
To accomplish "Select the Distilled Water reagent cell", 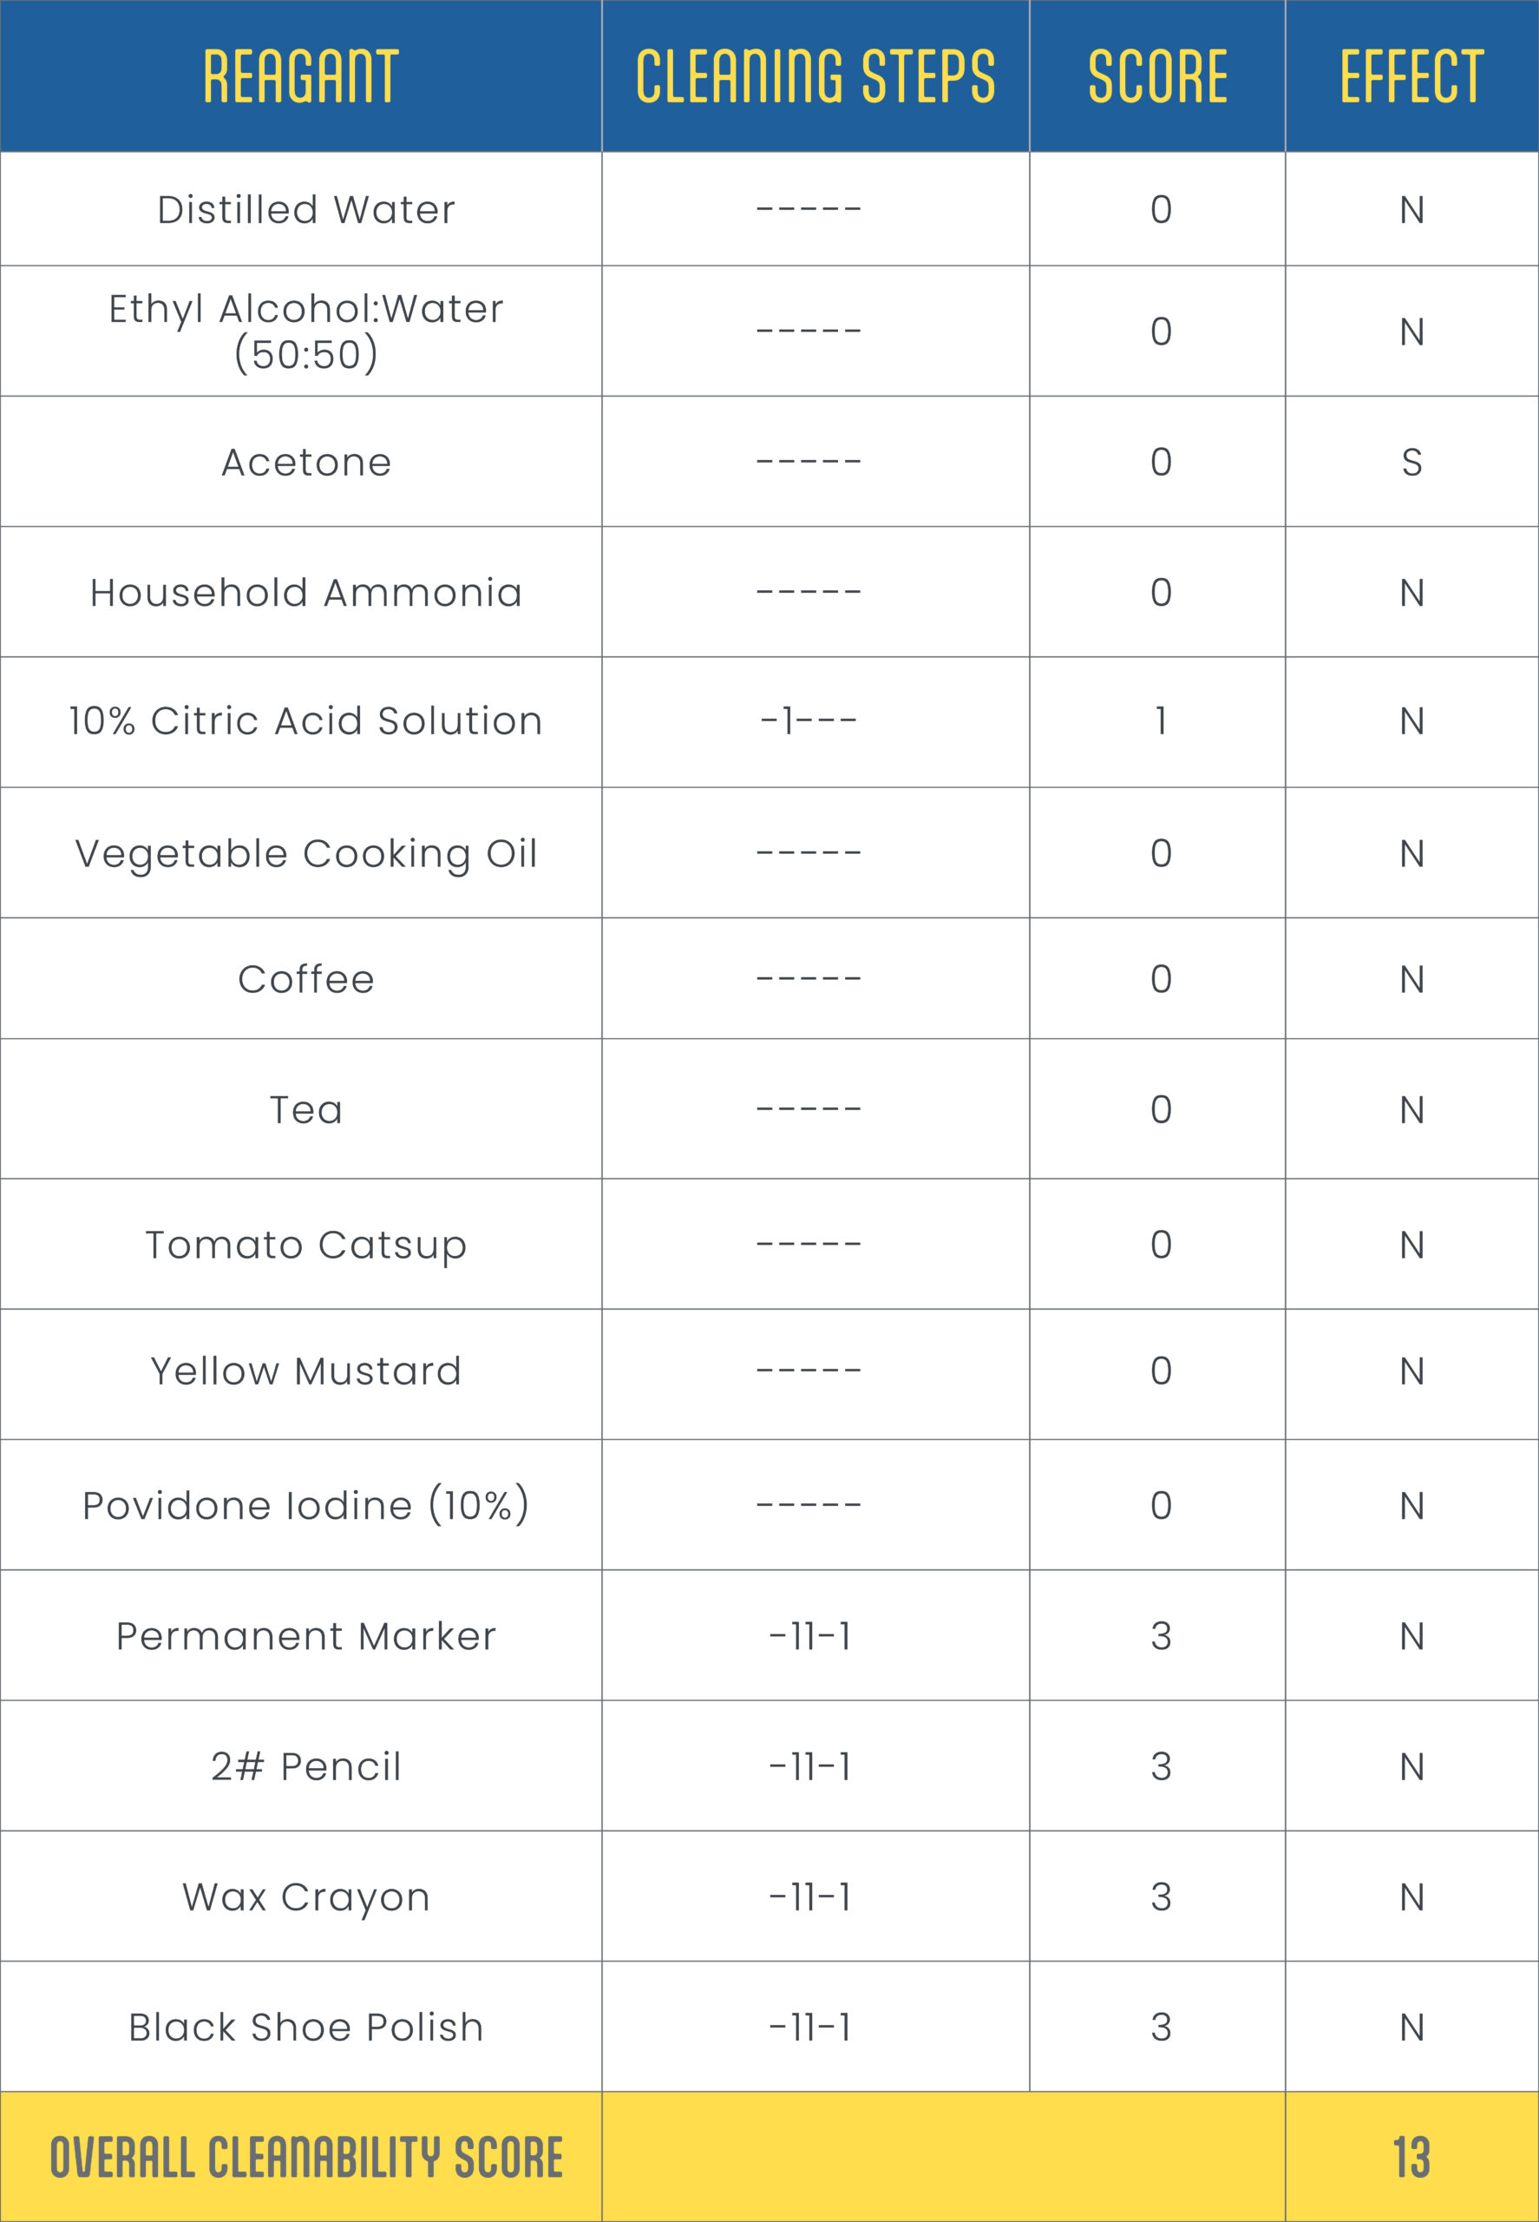I will click(305, 210).
